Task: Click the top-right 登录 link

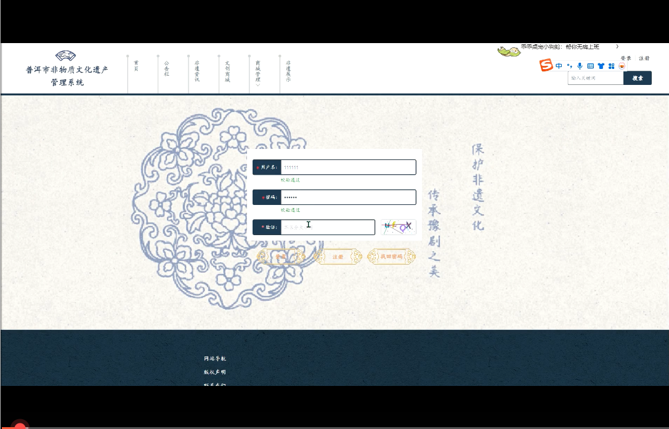Action: (626, 58)
